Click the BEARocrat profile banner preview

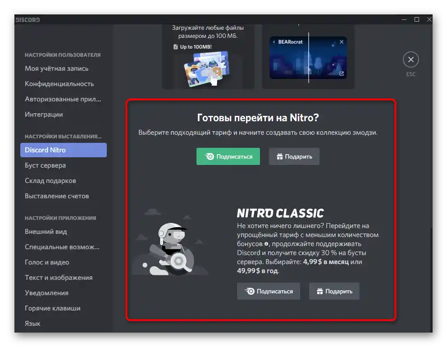(x=308, y=57)
